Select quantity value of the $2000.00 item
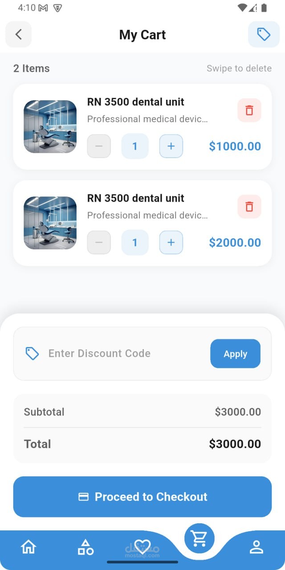Viewport: 285px width, 570px height. (135, 242)
